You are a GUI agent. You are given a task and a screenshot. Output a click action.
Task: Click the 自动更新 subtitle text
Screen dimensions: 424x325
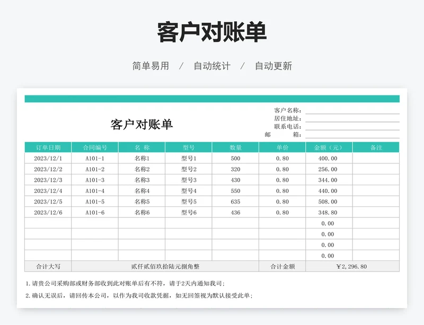coord(273,66)
